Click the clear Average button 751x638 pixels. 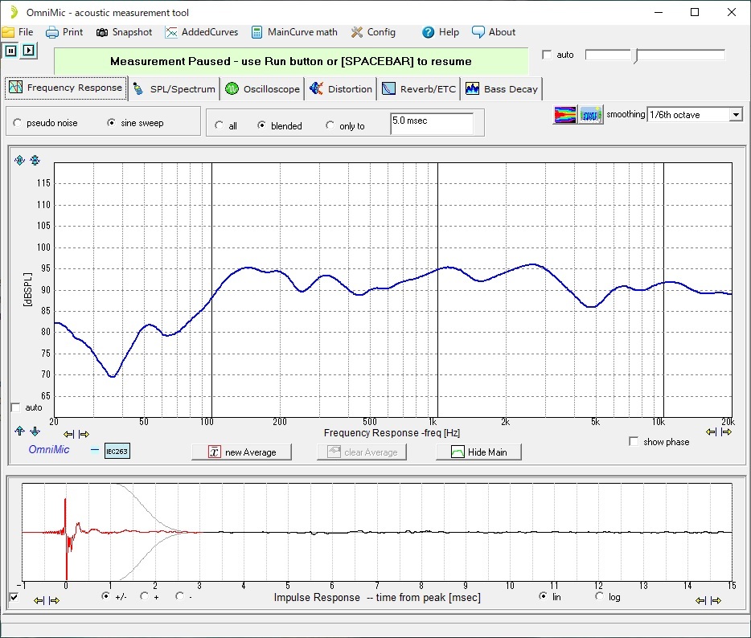click(x=362, y=452)
